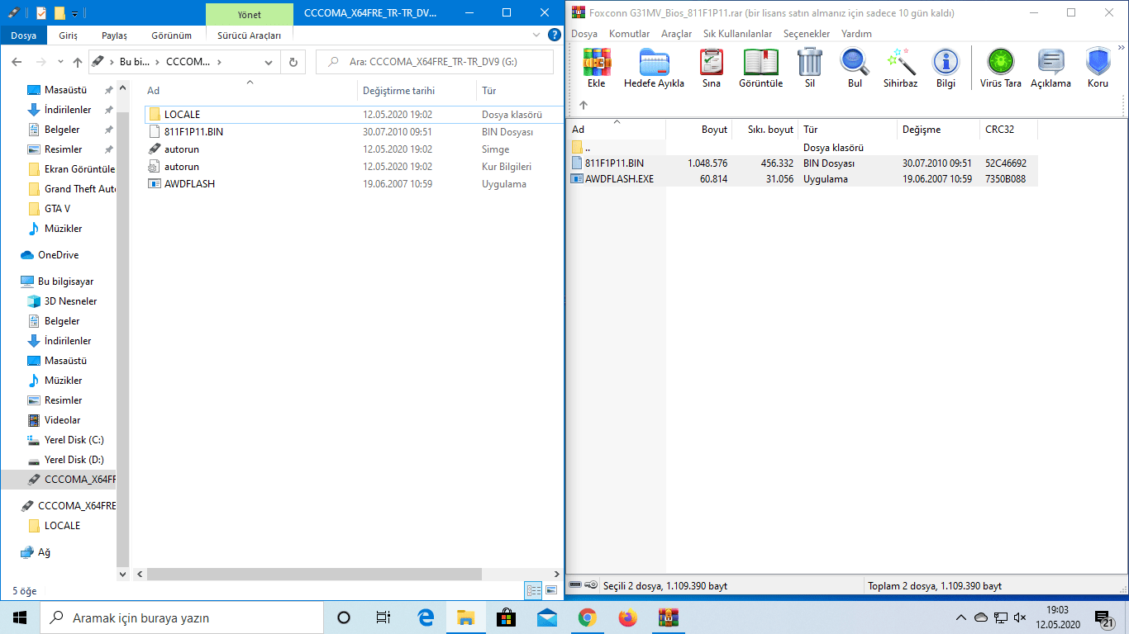Refresh the Explorer address bar location
Screen dimensions: 1129x634
pos(293,62)
